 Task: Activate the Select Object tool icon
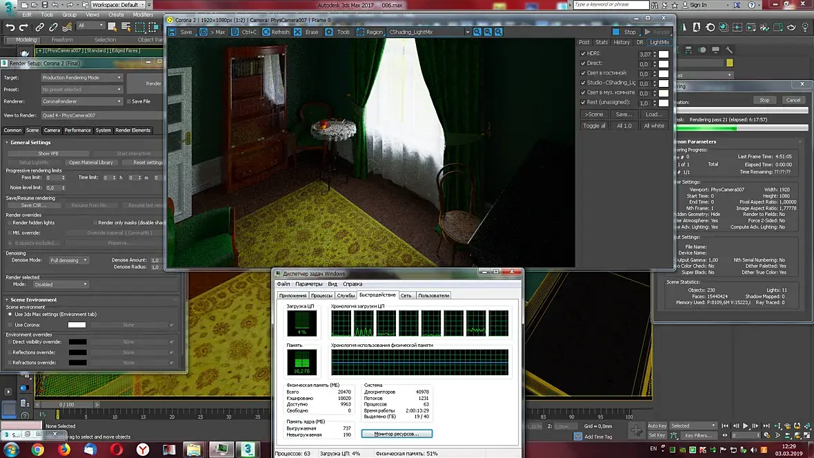[112, 26]
